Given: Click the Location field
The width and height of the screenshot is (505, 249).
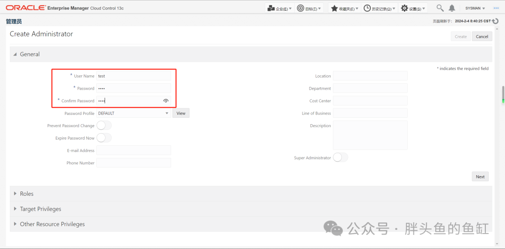Looking at the screenshot, I should tap(370, 76).
